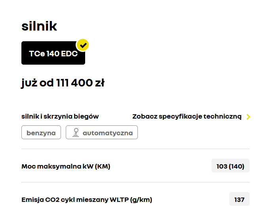The width and height of the screenshot is (261, 211).
Task: Click the automatyczna gearbox tag label
Action: pos(107,133)
